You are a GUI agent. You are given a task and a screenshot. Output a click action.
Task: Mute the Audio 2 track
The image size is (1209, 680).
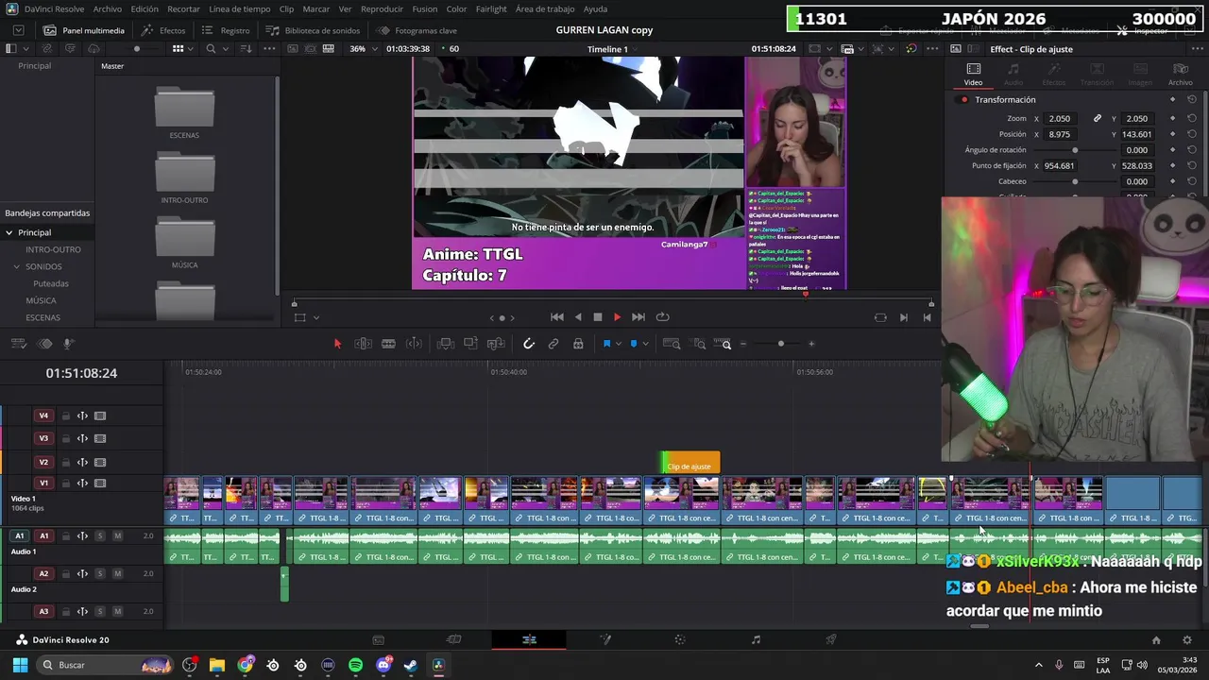(117, 573)
